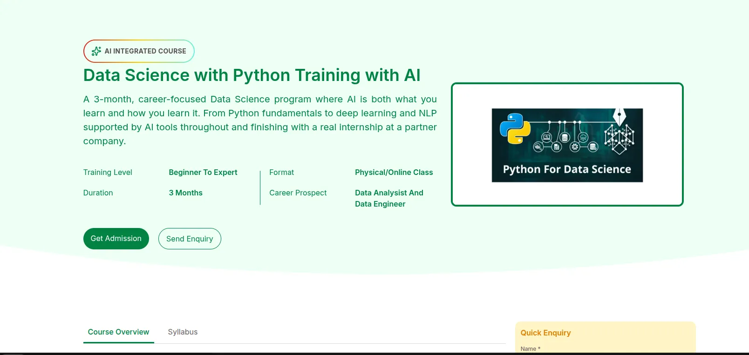
Task: Click the Career Prospect label
Action: (298, 193)
